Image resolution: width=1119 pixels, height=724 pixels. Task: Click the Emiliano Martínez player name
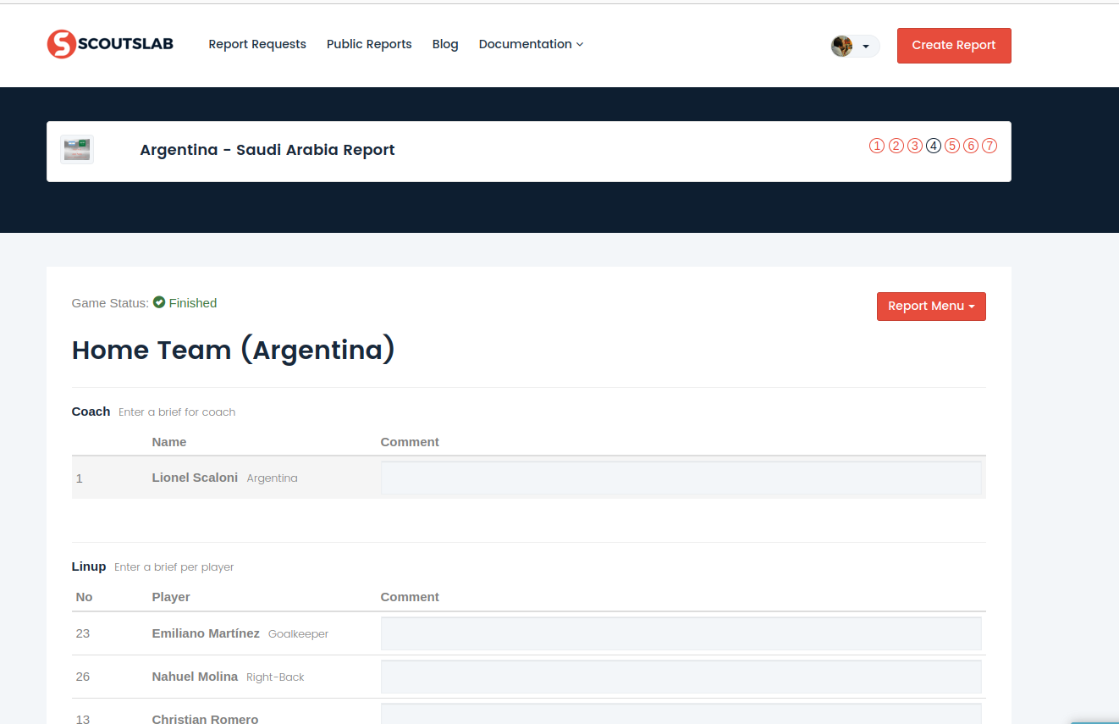[206, 633]
